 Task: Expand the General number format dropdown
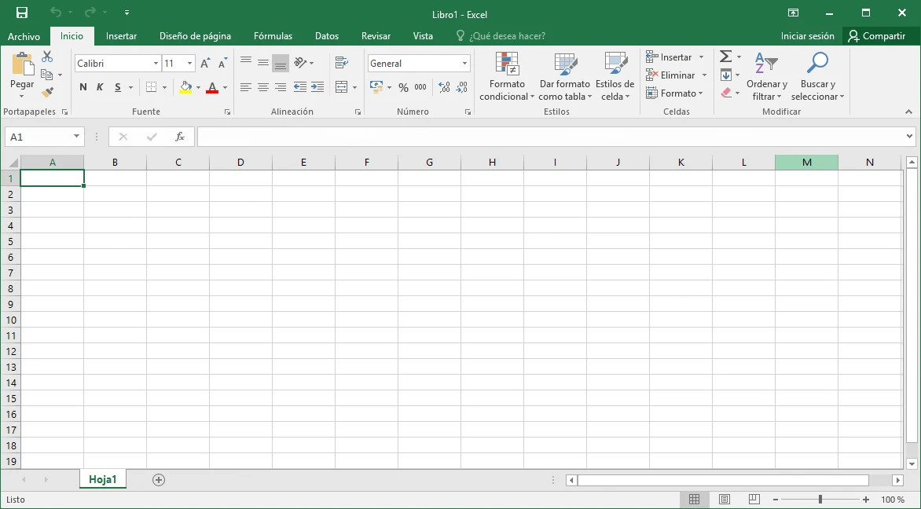[464, 64]
